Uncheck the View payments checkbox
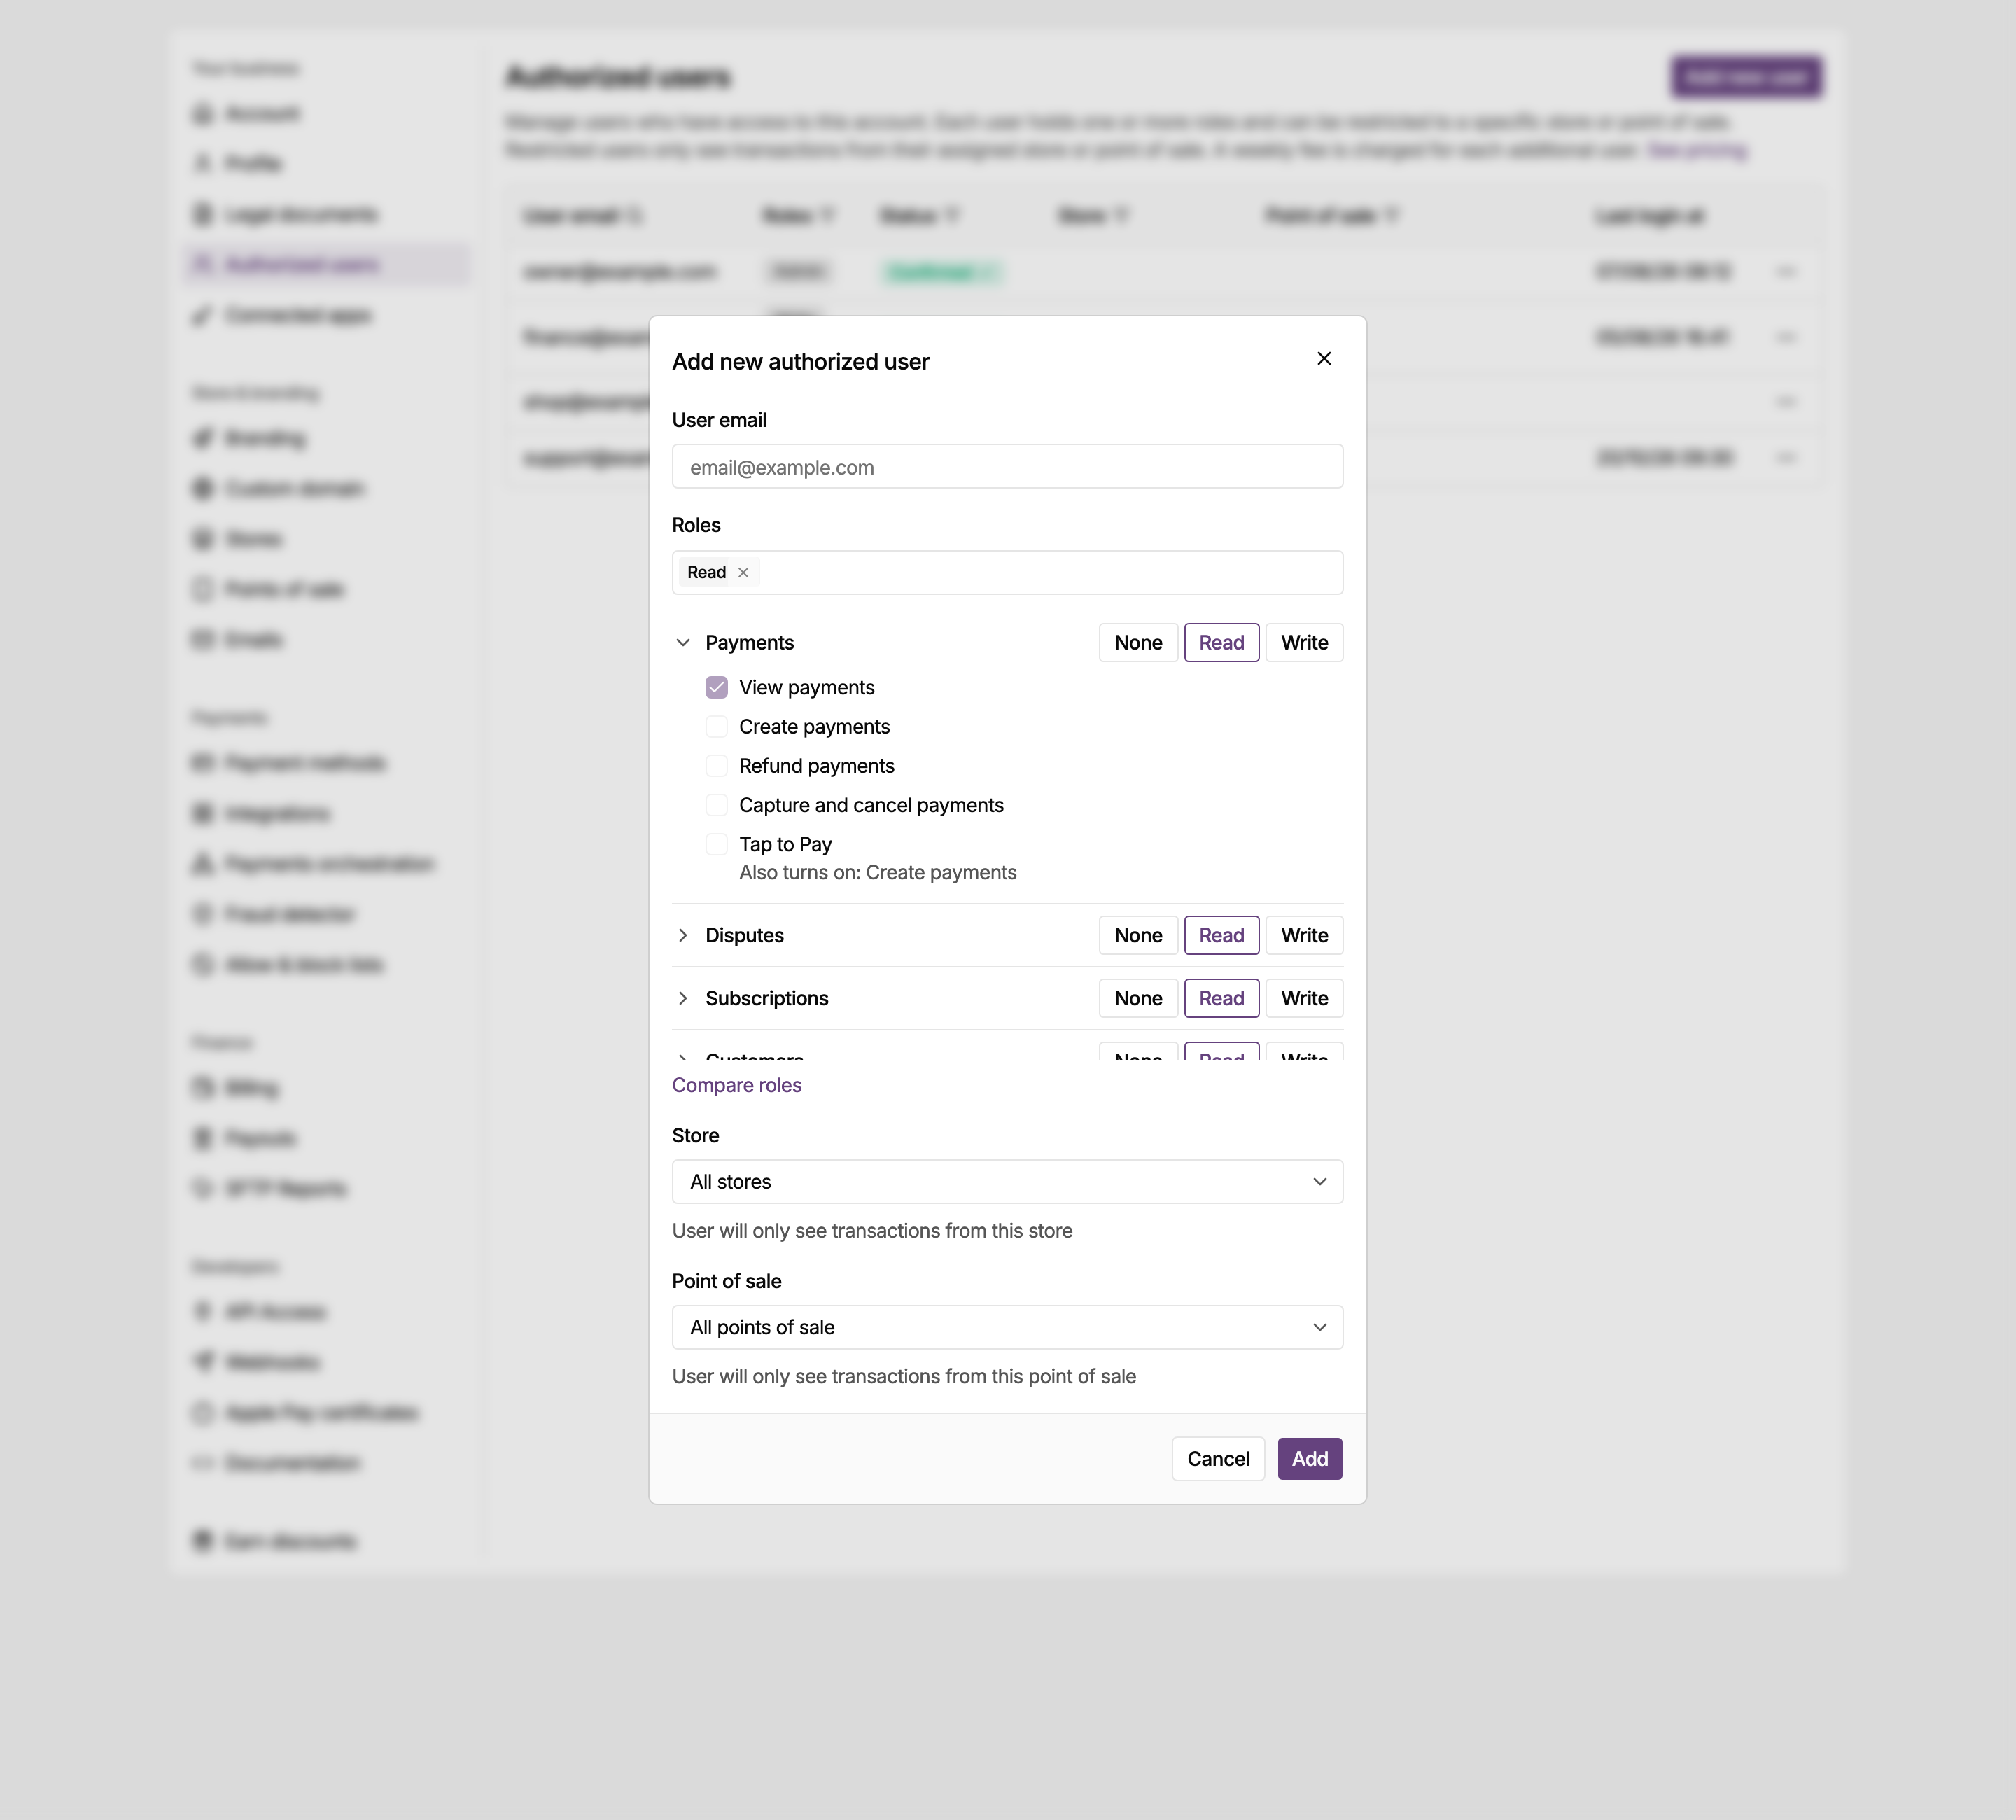 (x=716, y=687)
